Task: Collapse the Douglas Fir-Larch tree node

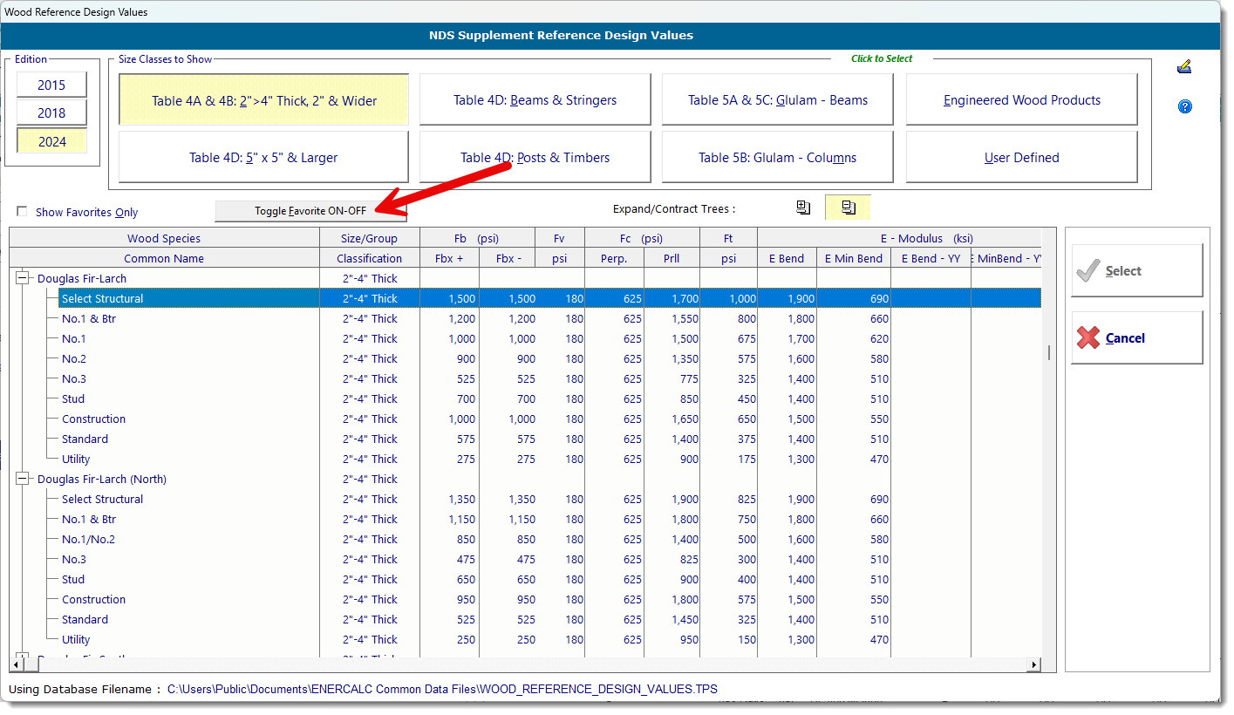Action: click(23, 279)
